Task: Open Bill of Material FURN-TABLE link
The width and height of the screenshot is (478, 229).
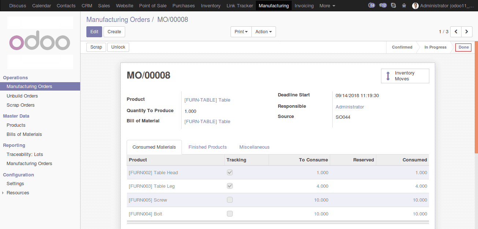Action: pos(207,122)
